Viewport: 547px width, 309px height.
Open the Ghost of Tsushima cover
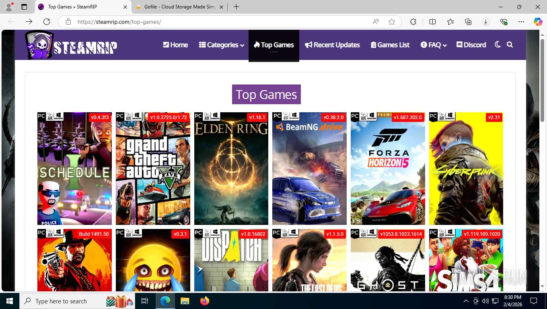pos(388,260)
